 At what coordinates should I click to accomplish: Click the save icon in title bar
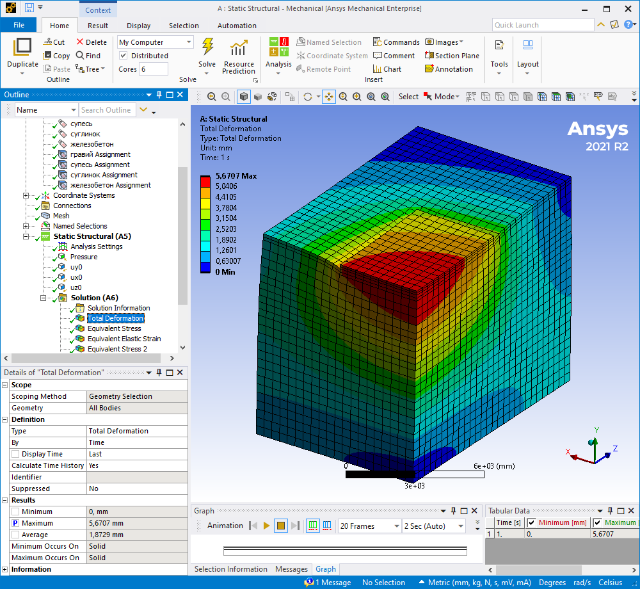point(29,8)
